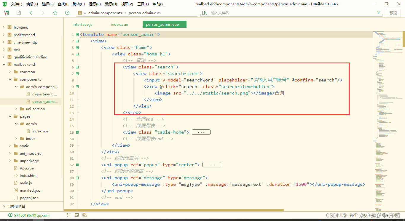Click the run play icon in toolbar
Screen dimensions: 405x221
coord(67,13)
